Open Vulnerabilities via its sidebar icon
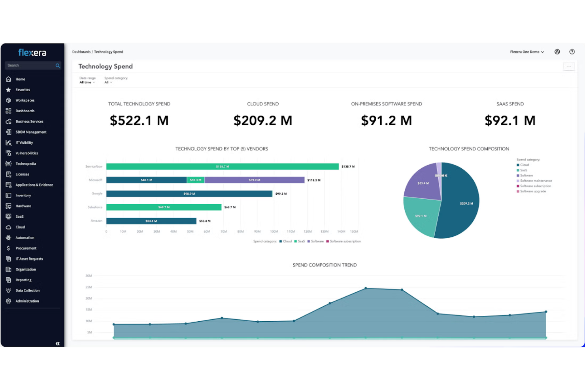585x390 pixels. tap(8, 153)
